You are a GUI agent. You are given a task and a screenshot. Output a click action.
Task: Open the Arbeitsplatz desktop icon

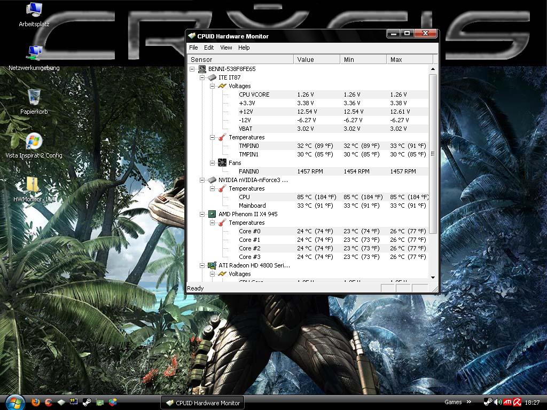coord(34,14)
